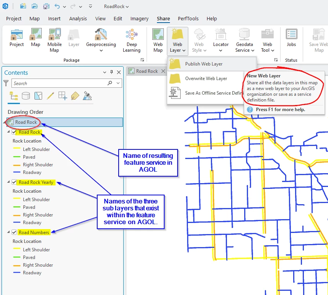Screen dimensions: 328x295
Task: Switch to the View ribbon tab
Action: (100, 19)
